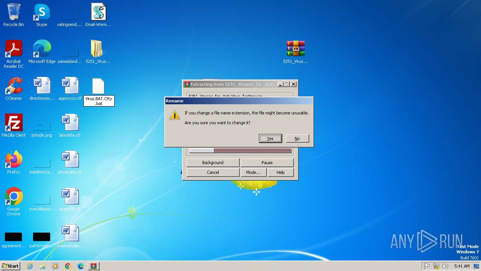Select FileZilla Client shortcut
The width and height of the screenshot is (481, 271).
point(14,126)
